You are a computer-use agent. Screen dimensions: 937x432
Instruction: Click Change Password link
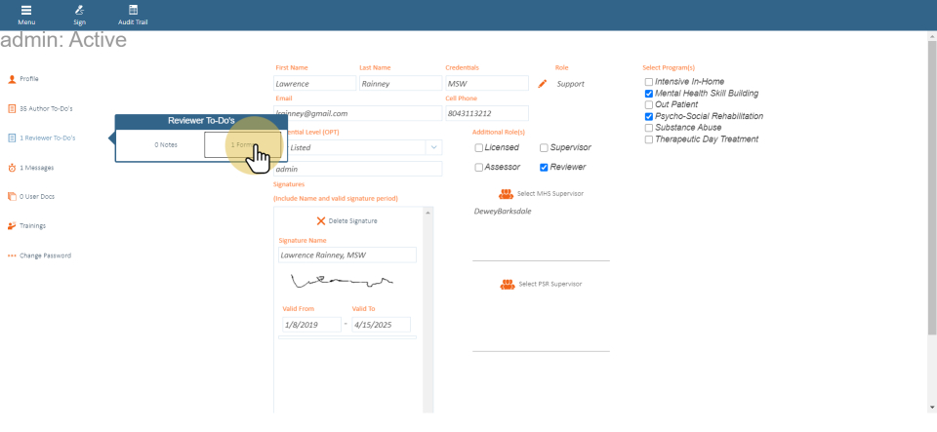(45, 255)
